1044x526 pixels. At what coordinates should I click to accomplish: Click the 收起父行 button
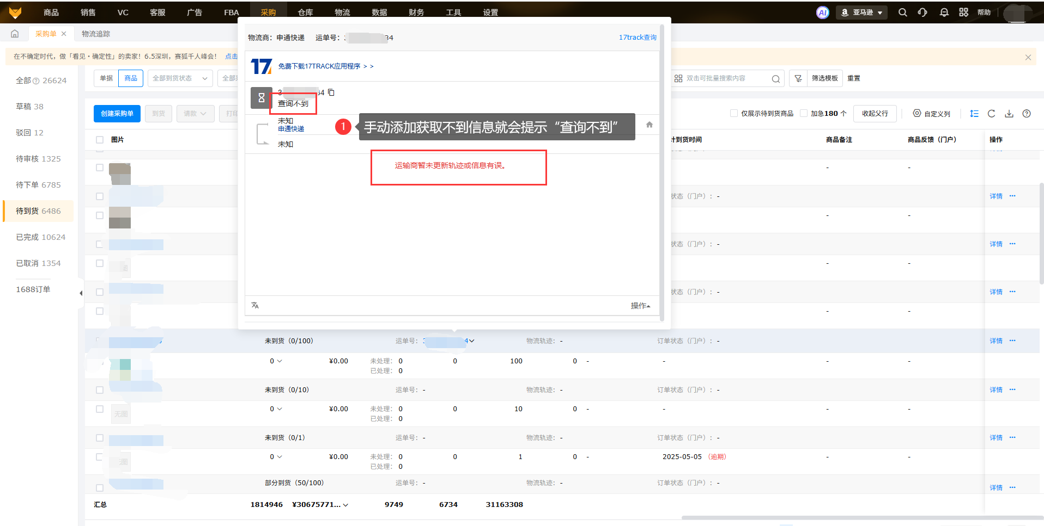[875, 114]
